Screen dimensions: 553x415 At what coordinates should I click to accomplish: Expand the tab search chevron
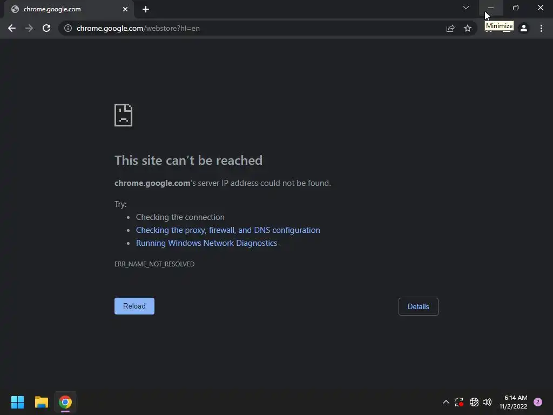pos(466,8)
